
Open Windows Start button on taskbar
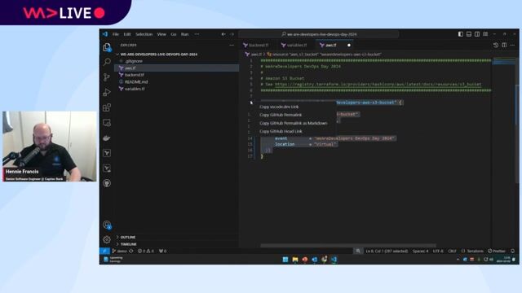click(285, 260)
